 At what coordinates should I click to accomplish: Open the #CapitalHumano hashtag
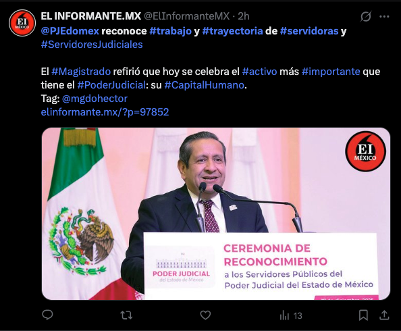(x=205, y=85)
